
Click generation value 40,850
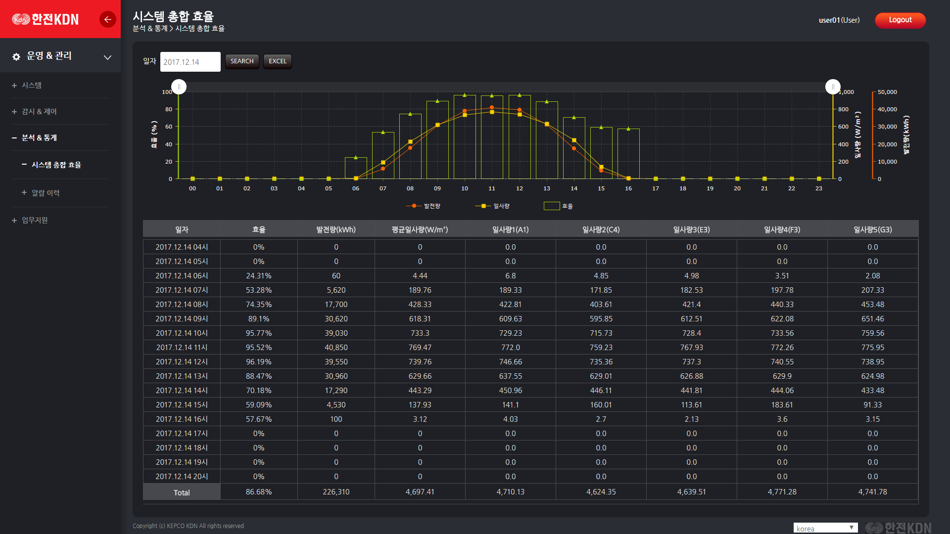coord(336,348)
